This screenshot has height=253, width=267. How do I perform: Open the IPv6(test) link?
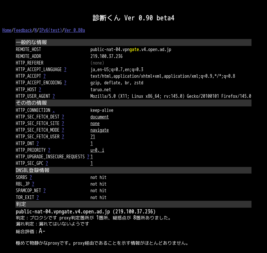[51, 30]
